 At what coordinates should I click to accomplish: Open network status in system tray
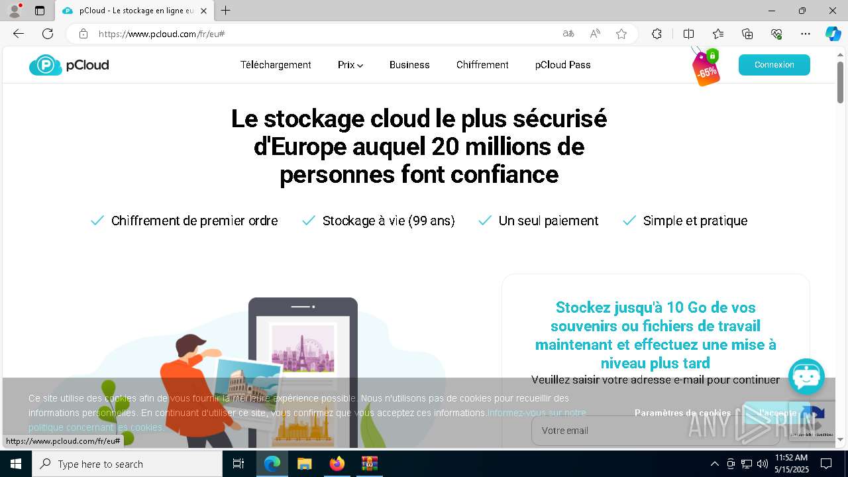[747, 464]
